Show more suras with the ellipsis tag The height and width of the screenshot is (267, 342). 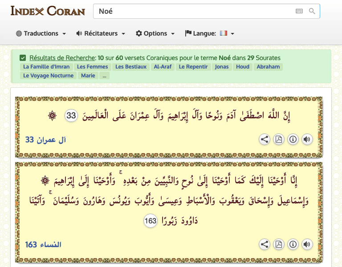tap(104, 76)
